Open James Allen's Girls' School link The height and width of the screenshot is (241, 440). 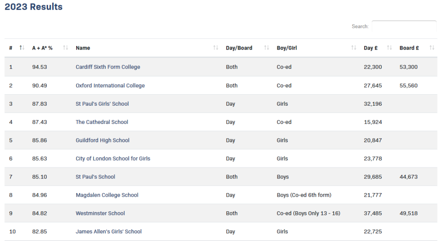point(109,232)
